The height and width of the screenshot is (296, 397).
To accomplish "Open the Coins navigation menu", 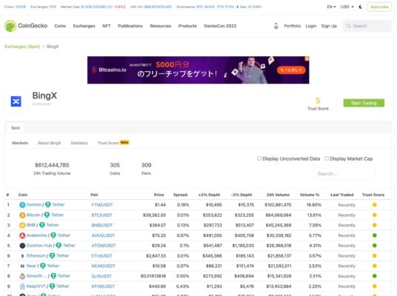I will click(x=60, y=26).
